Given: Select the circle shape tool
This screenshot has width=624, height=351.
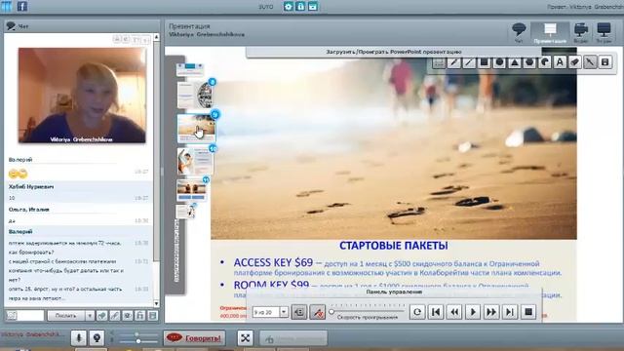Looking at the screenshot, I should pos(499,62).
